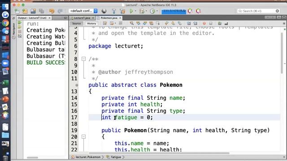This screenshot has width=287, height=161.
Task: Close the Output - LectureT (run) tab
Action: point(49,18)
